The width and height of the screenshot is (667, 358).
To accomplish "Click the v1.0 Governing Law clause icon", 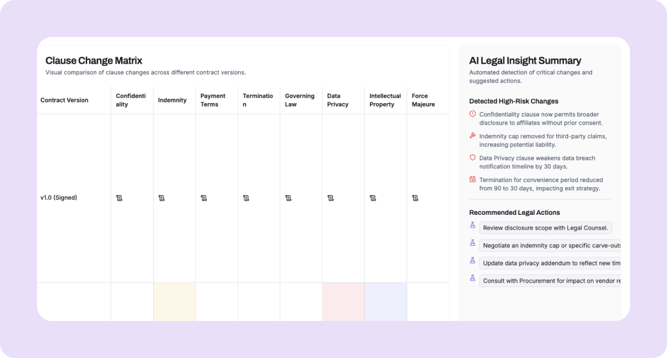I will click(x=288, y=198).
